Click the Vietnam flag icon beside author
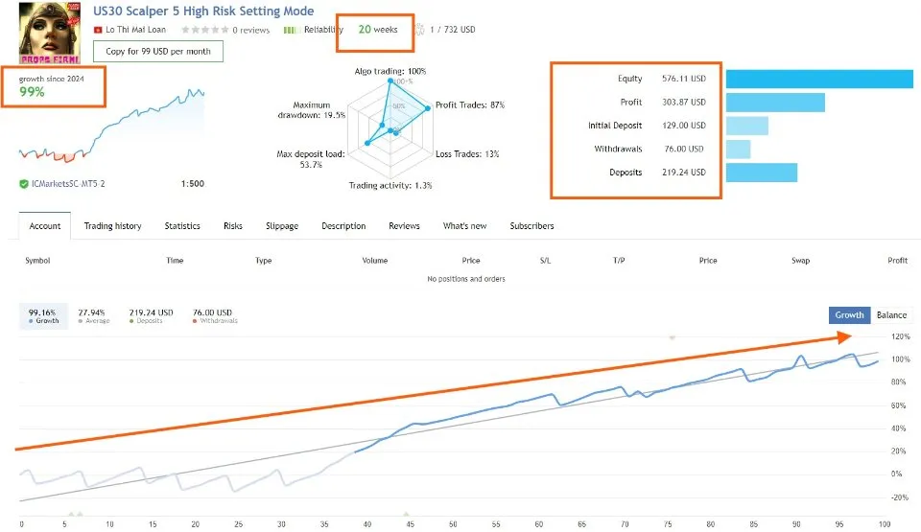This screenshot has height=532, width=921. (97, 30)
